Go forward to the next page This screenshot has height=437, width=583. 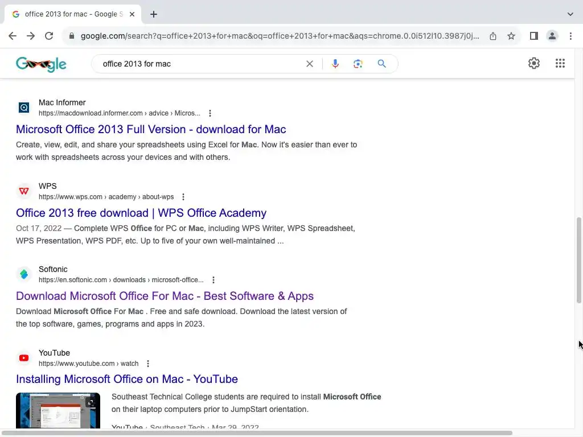(x=31, y=36)
